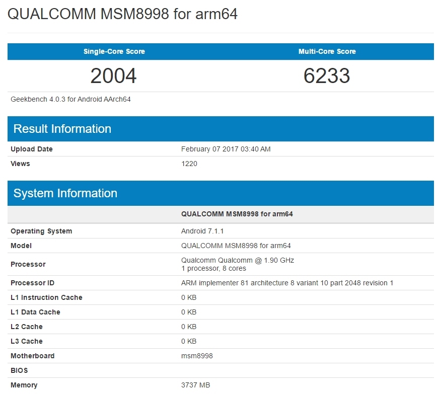Click the L1 Instruction Cache row
Screen dimensions: 439x394
tap(47, 297)
